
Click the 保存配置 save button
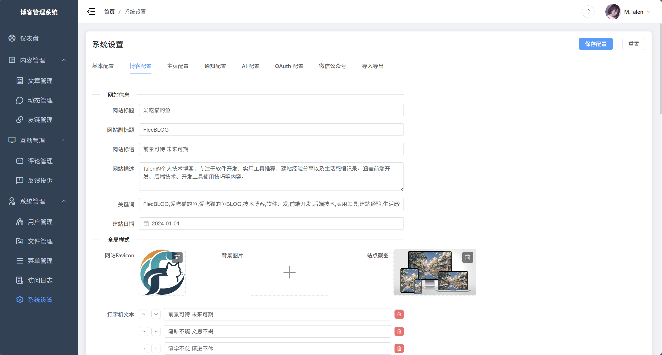(596, 44)
